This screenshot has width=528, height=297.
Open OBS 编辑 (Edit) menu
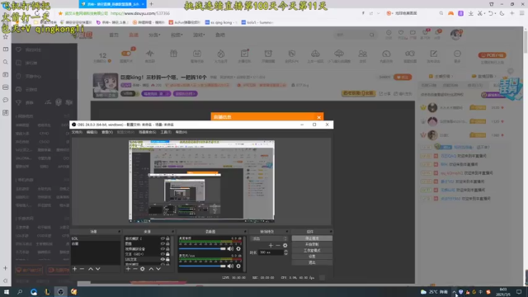[x=92, y=132]
